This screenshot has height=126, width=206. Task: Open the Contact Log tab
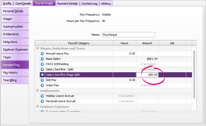tap(90, 3)
